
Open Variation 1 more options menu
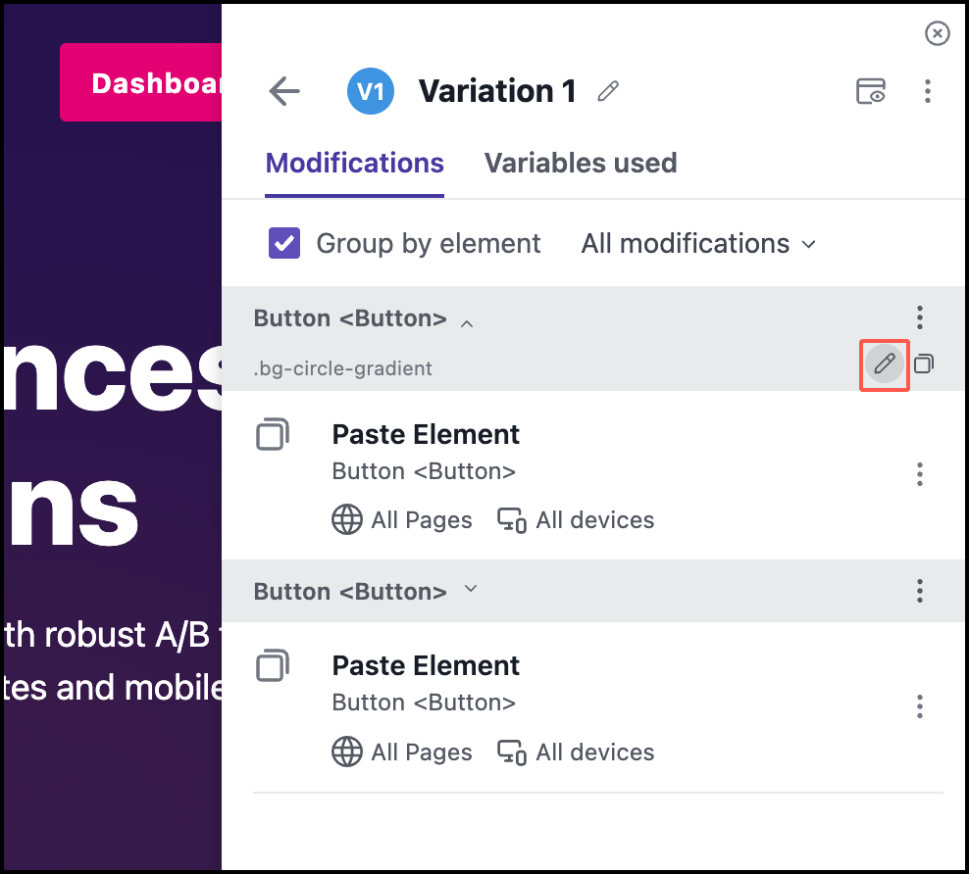coord(927,92)
